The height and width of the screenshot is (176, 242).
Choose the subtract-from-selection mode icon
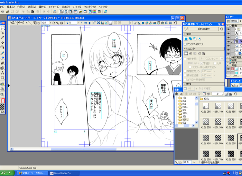[x=195, y=39]
